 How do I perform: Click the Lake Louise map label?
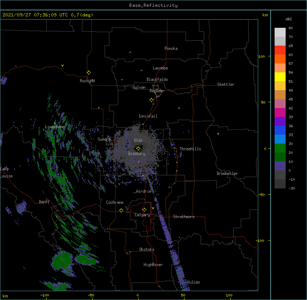6,172
